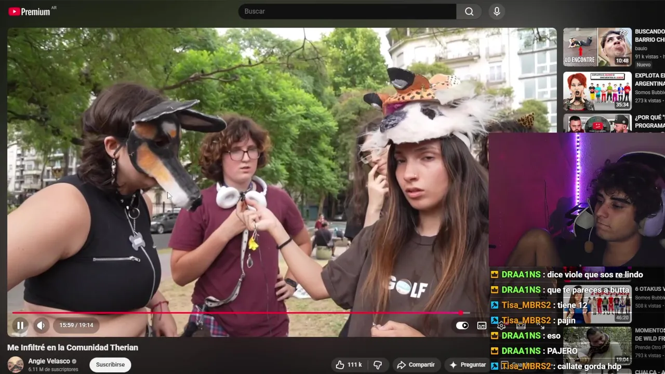The width and height of the screenshot is (665, 374).
Task: Click the dislike thumbs-down icon
Action: (x=378, y=365)
